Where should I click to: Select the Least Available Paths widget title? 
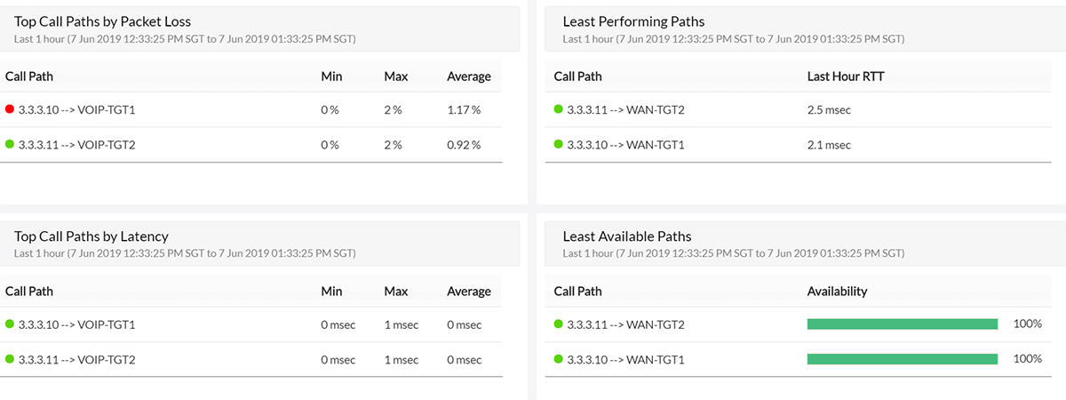pyautogui.click(x=627, y=236)
